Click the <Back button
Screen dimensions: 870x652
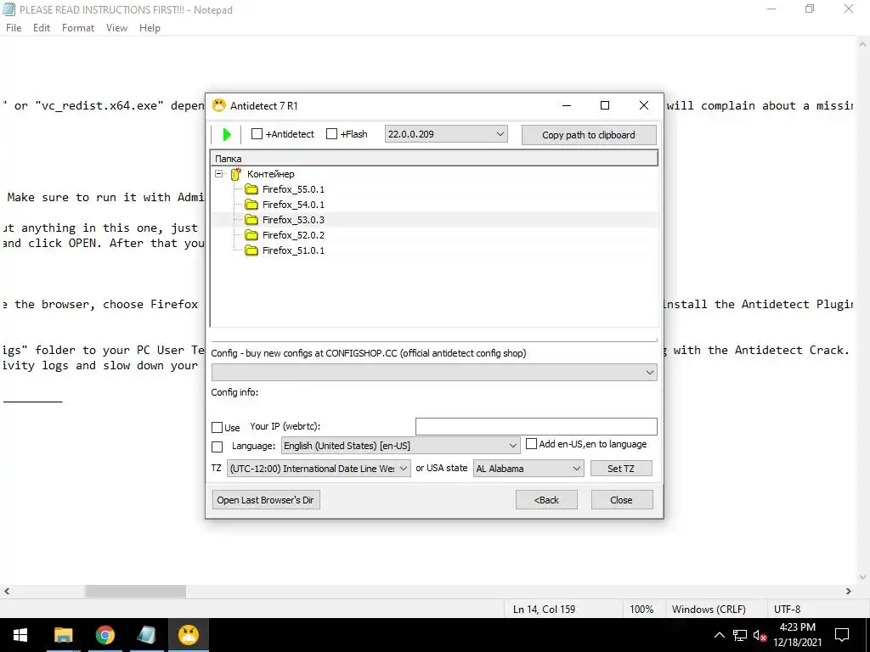[x=546, y=500]
